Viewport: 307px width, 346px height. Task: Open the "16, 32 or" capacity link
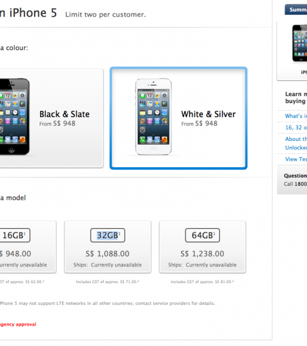(295, 128)
